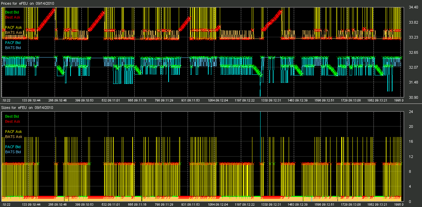The height and width of the screenshot is (207, 422).
Task: Click PACF Ask legend entry in Prices chart
Action: click(x=14, y=27)
